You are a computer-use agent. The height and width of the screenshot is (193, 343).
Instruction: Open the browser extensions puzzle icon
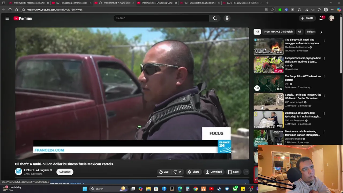pos(299,10)
